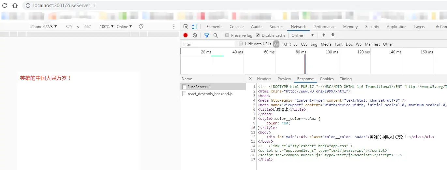Switch to the Elements tab

tap(214, 27)
